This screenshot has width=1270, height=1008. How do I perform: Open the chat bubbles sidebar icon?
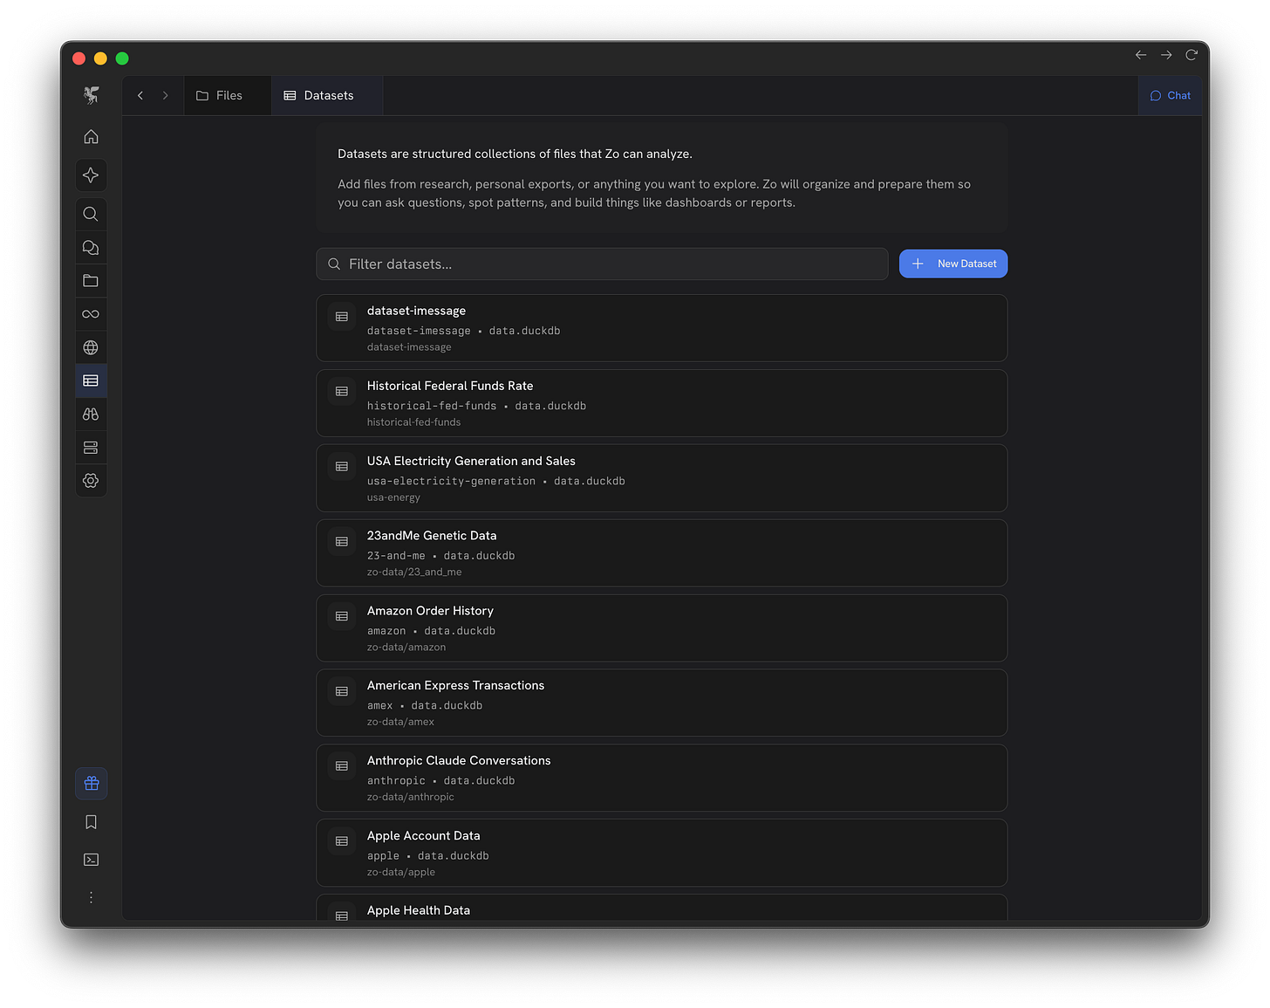tap(91, 248)
